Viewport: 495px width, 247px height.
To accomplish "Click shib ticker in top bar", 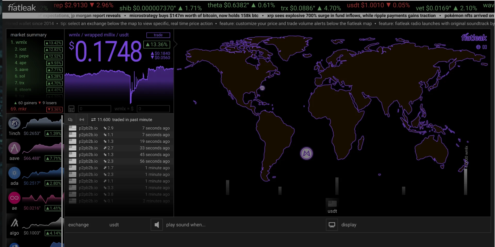I will click(x=161, y=8).
